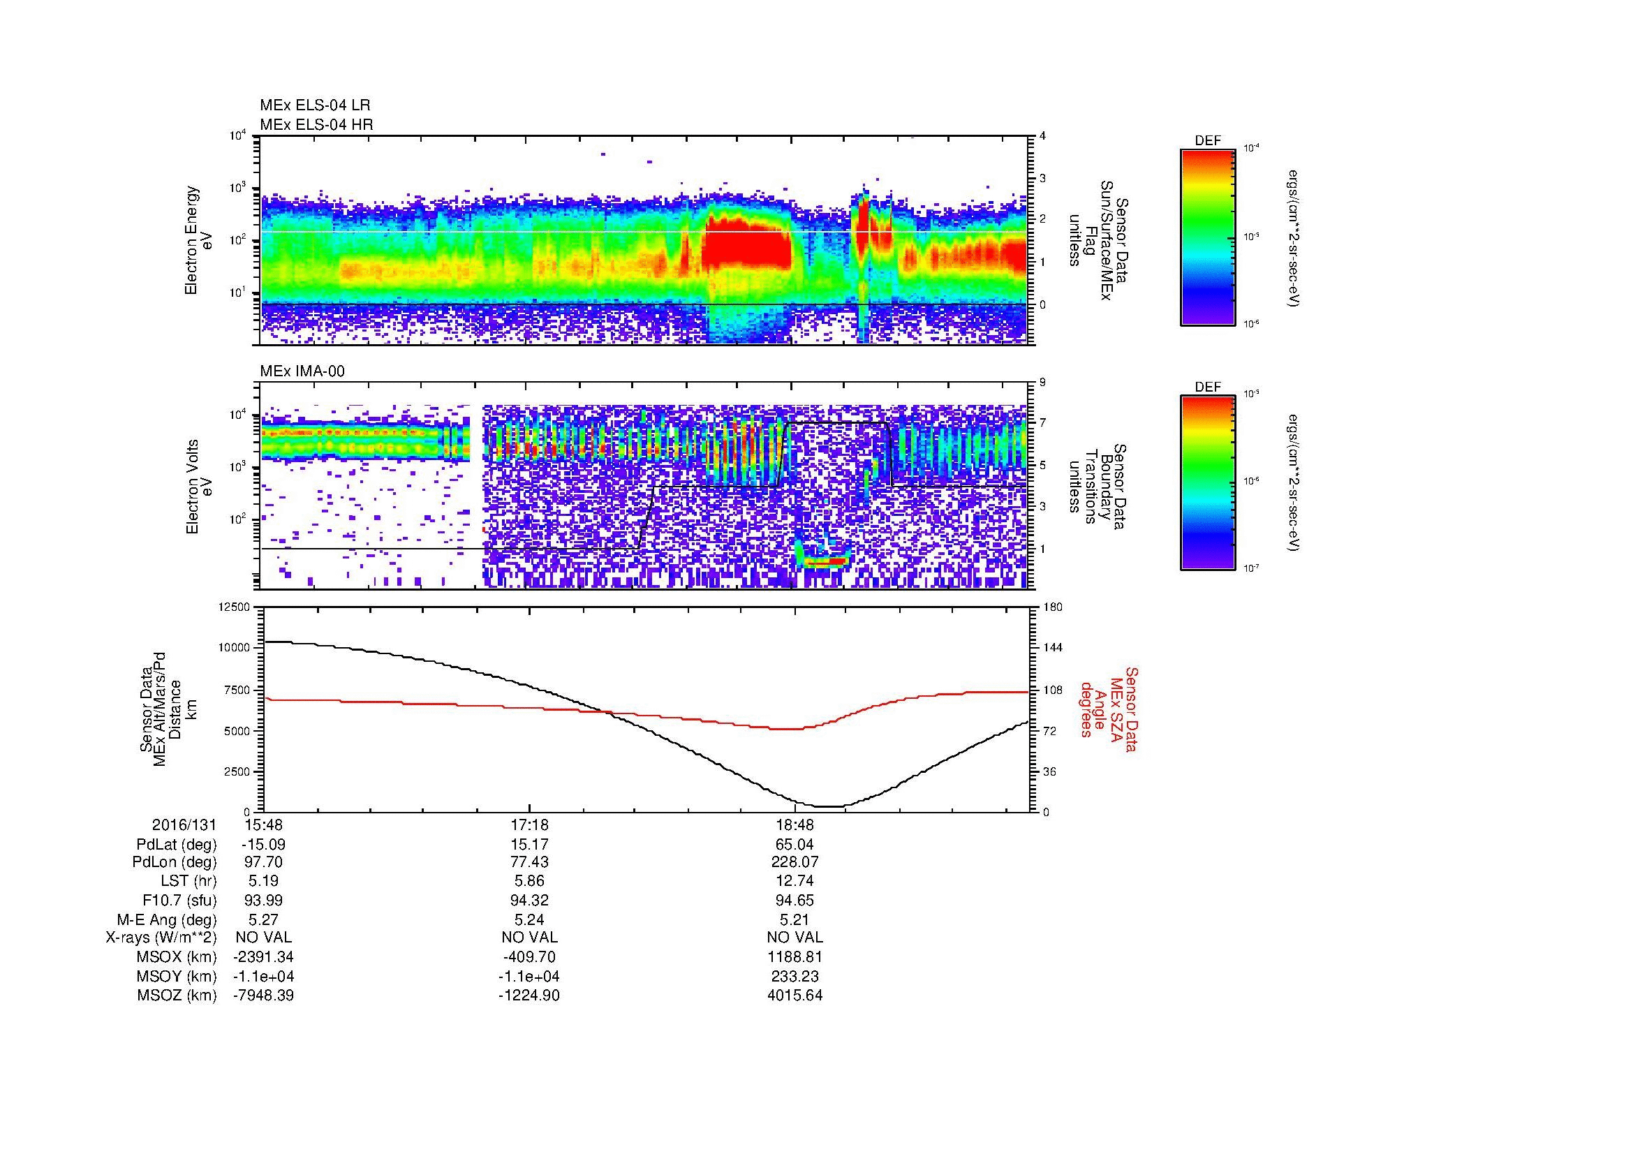This screenshot has width=1633, height=1154.
Task: Click the MSOZ value '4015.64'
Action: [x=795, y=996]
